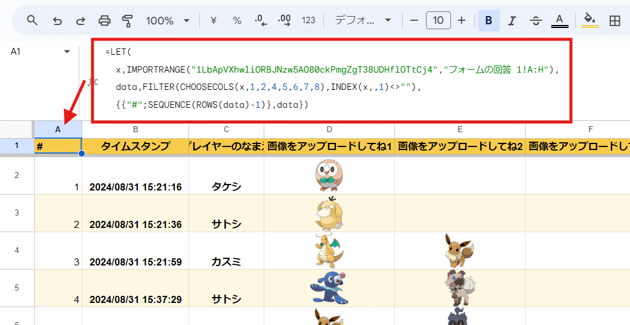Image resolution: width=630 pixels, height=325 pixels.
Task: Click the select-all corner box
Action: pyautogui.click(x=17, y=129)
